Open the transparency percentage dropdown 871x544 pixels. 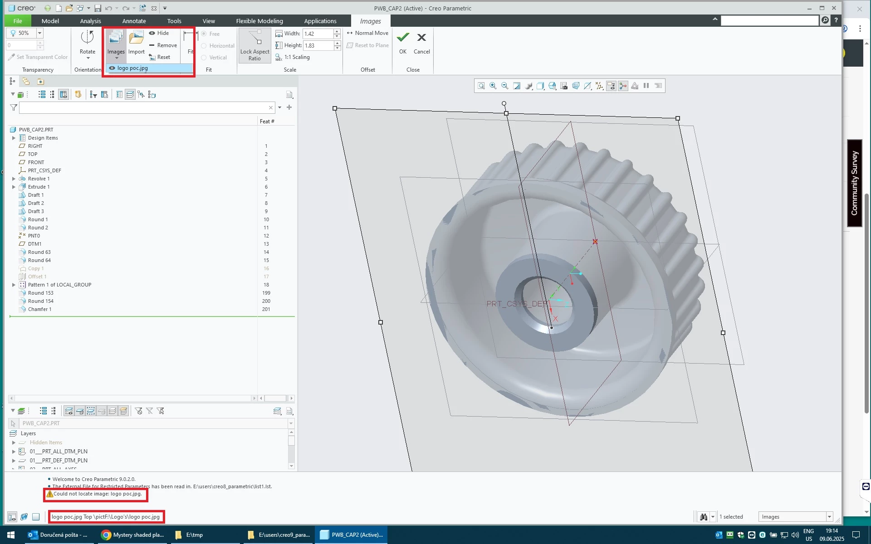(x=39, y=33)
